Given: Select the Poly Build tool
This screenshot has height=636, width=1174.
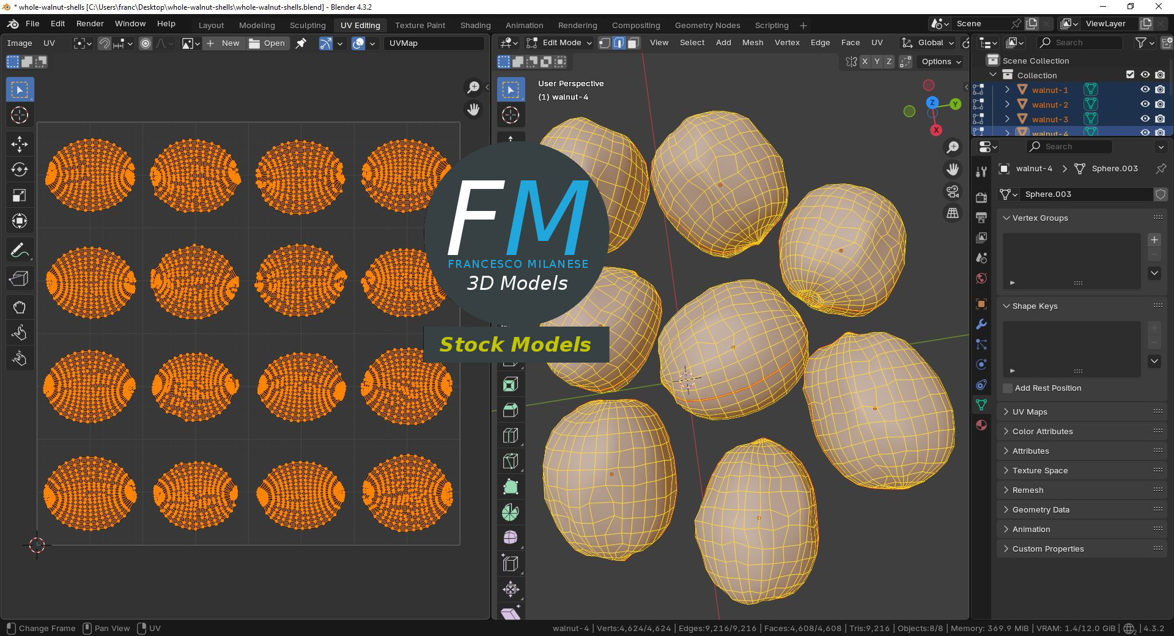Looking at the screenshot, I should pyautogui.click(x=511, y=487).
